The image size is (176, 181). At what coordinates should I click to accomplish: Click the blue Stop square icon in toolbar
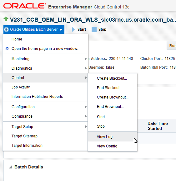click(94, 29)
